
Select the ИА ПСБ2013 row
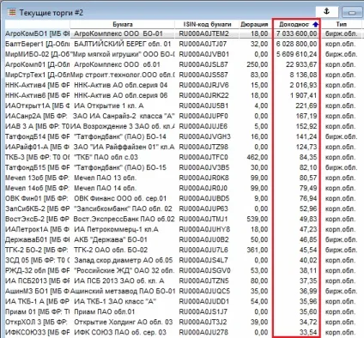click(x=183, y=281)
